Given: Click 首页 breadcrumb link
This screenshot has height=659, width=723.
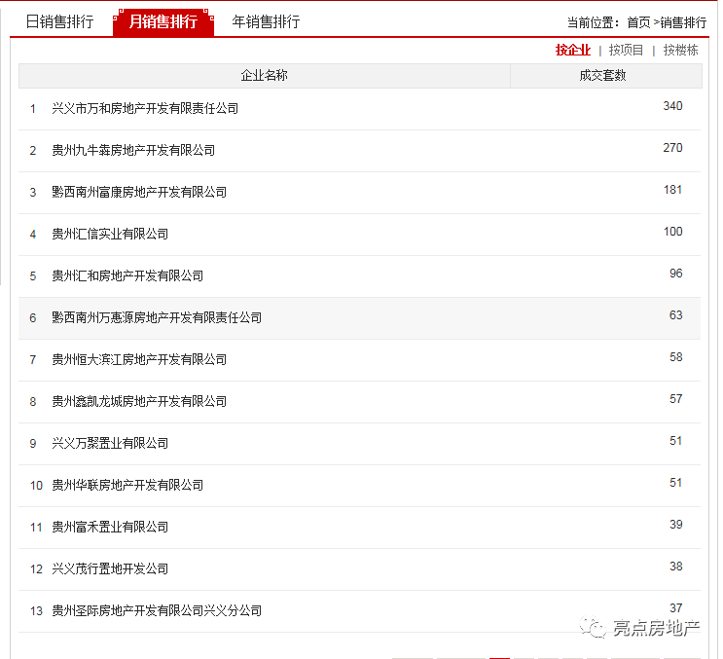Looking at the screenshot, I should point(638,22).
